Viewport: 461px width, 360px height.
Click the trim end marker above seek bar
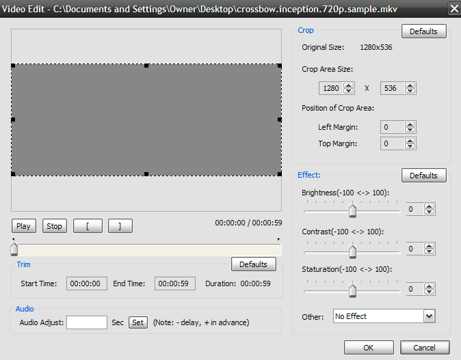tap(278, 239)
